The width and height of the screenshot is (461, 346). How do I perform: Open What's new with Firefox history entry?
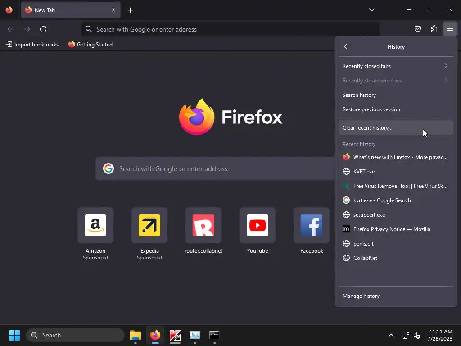(x=396, y=157)
